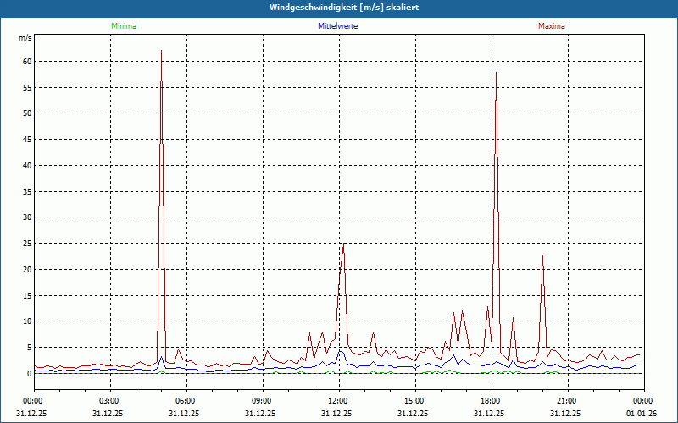Image resolution: width=678 pixels, height=423 pixels.
Task: Click the Mittelwerte legend label
Action: [x=337, y=26]
